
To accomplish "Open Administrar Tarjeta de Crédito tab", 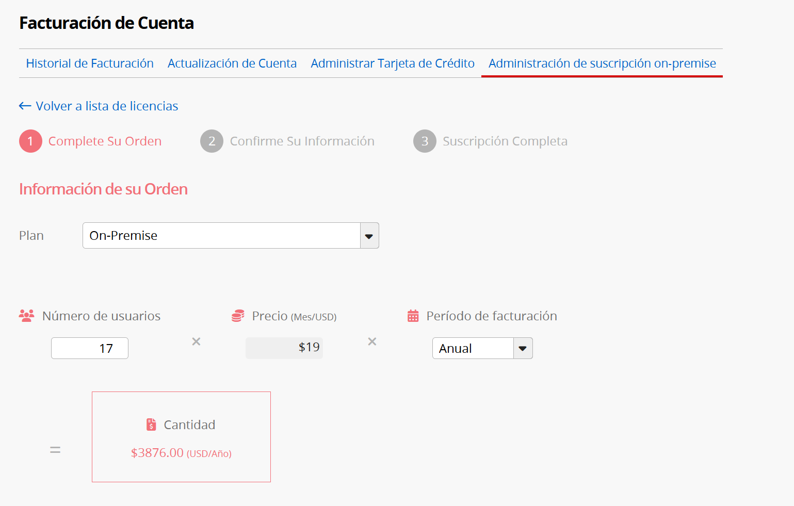I will (x=393, y=63).
